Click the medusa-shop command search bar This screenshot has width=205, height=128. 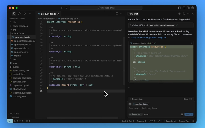pos(106,8)
